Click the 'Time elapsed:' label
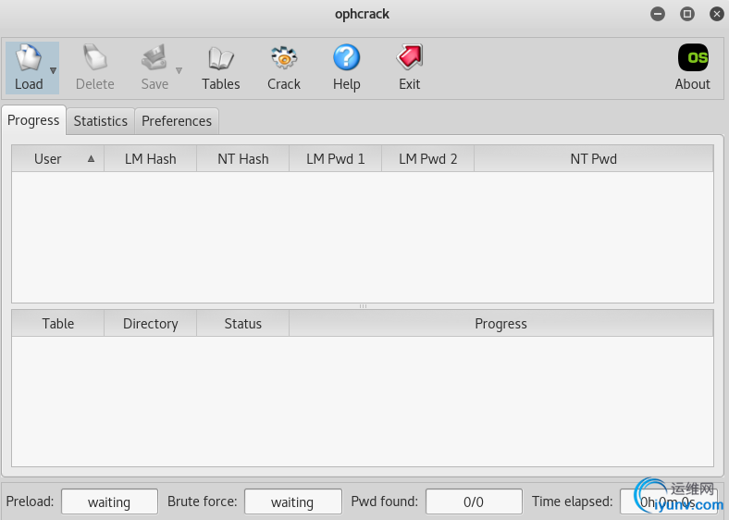729x520 pixels. [573, 501]
